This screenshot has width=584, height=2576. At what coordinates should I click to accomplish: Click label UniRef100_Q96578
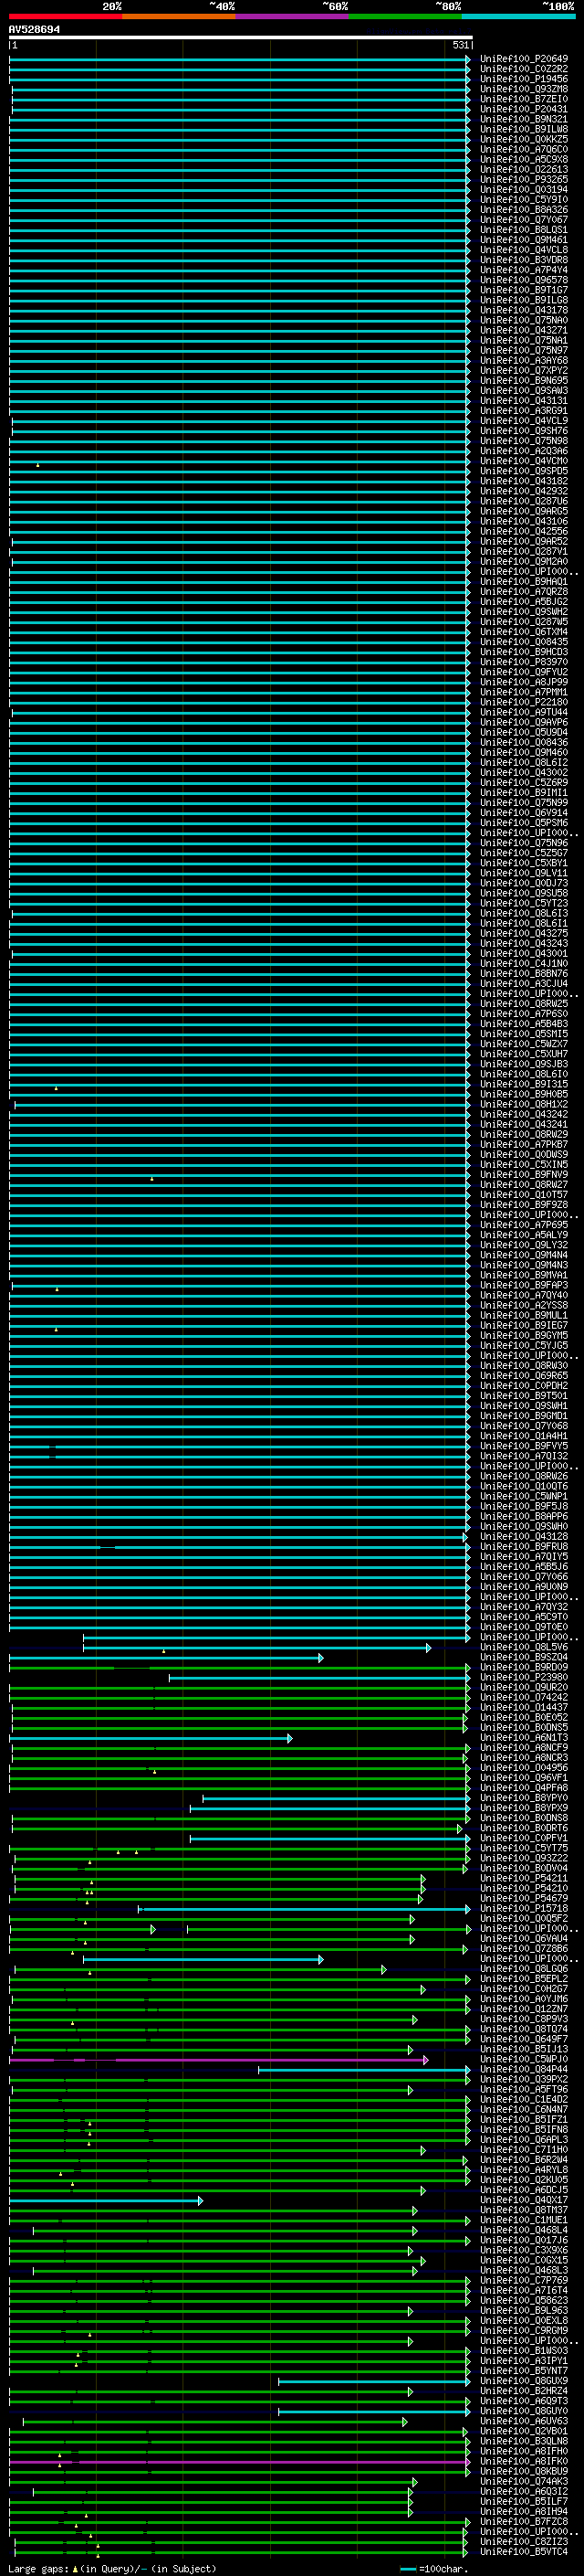(x=524, y=280)
